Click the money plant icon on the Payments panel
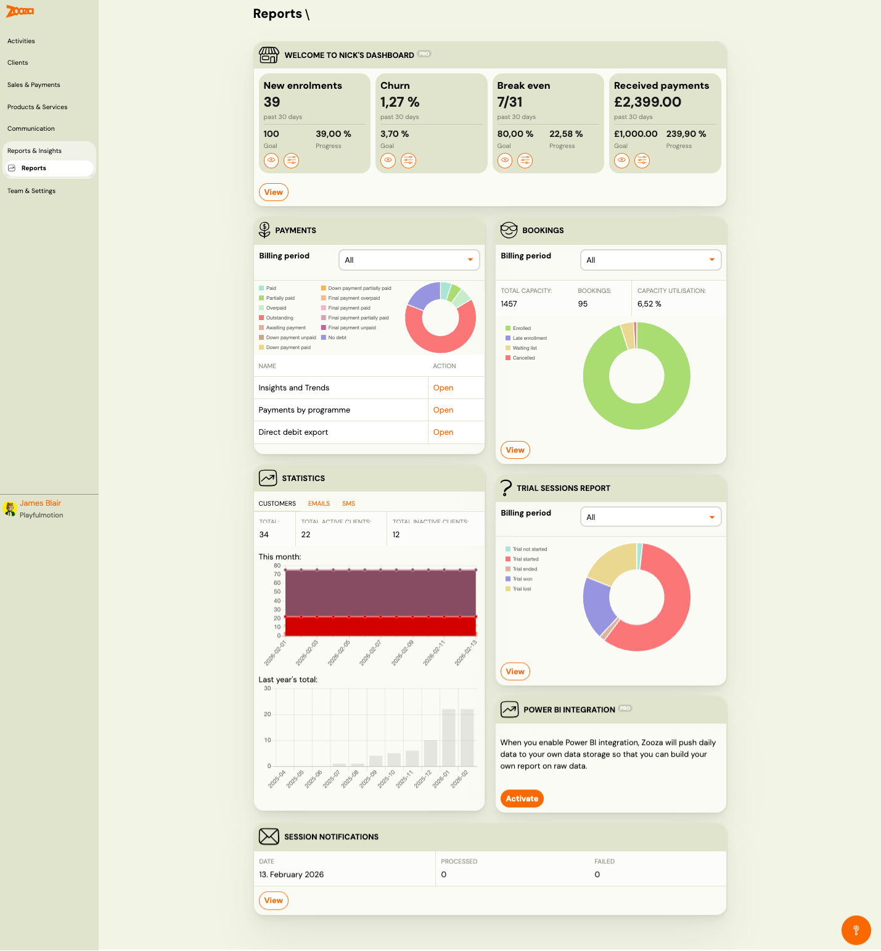This screenshot has height=951, width=881. [x=265, y=230]
